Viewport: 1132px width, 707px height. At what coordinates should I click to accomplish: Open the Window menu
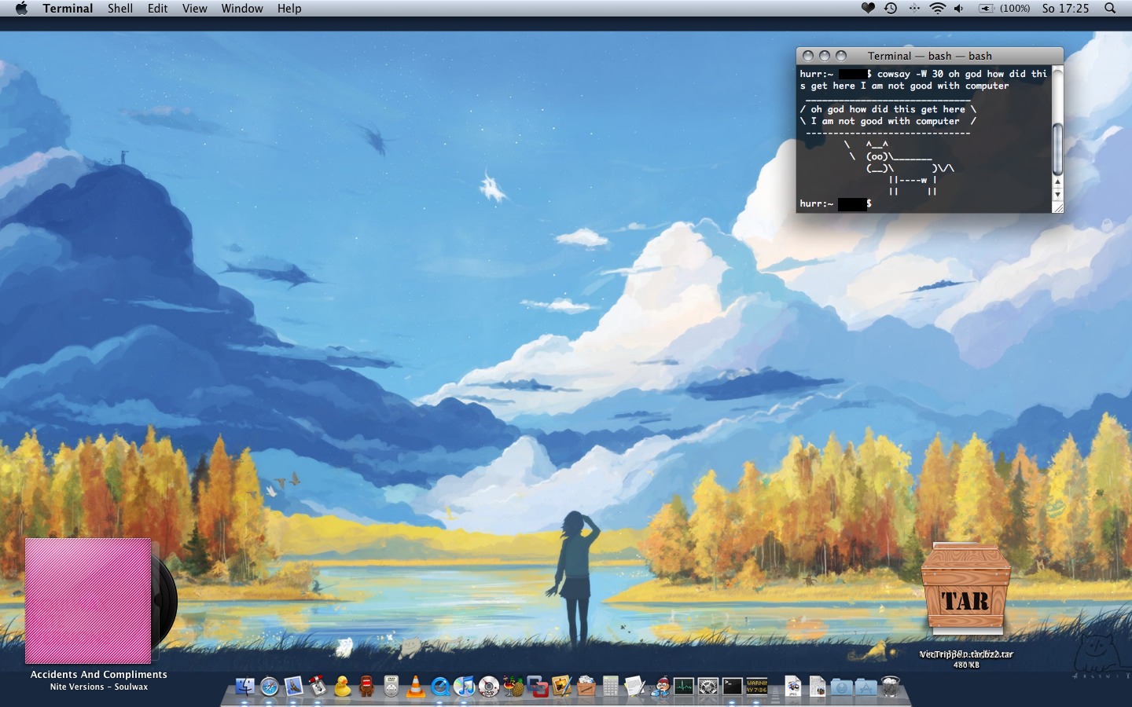point(242,9)
